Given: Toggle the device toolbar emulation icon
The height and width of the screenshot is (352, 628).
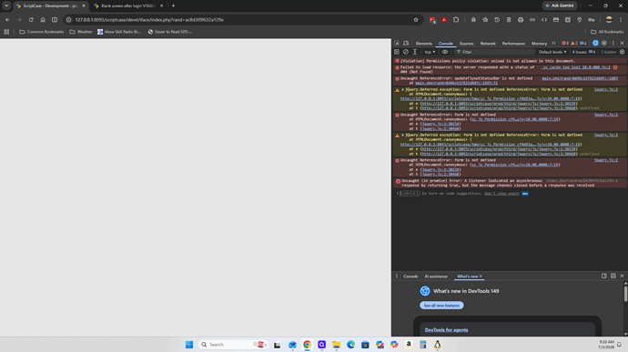Looking at the screenshot, I should [x=406, y=44].
